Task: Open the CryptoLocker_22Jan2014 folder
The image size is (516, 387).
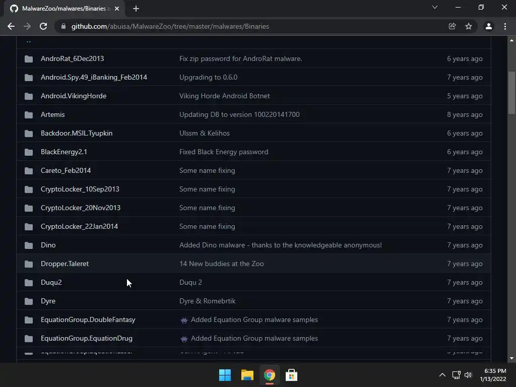Action: click(x=79, y=226)
